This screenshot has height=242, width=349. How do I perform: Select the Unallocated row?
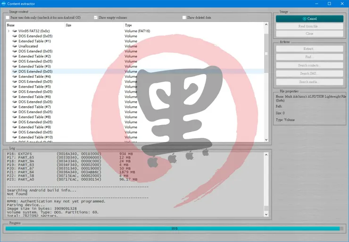tap(138, 46)
